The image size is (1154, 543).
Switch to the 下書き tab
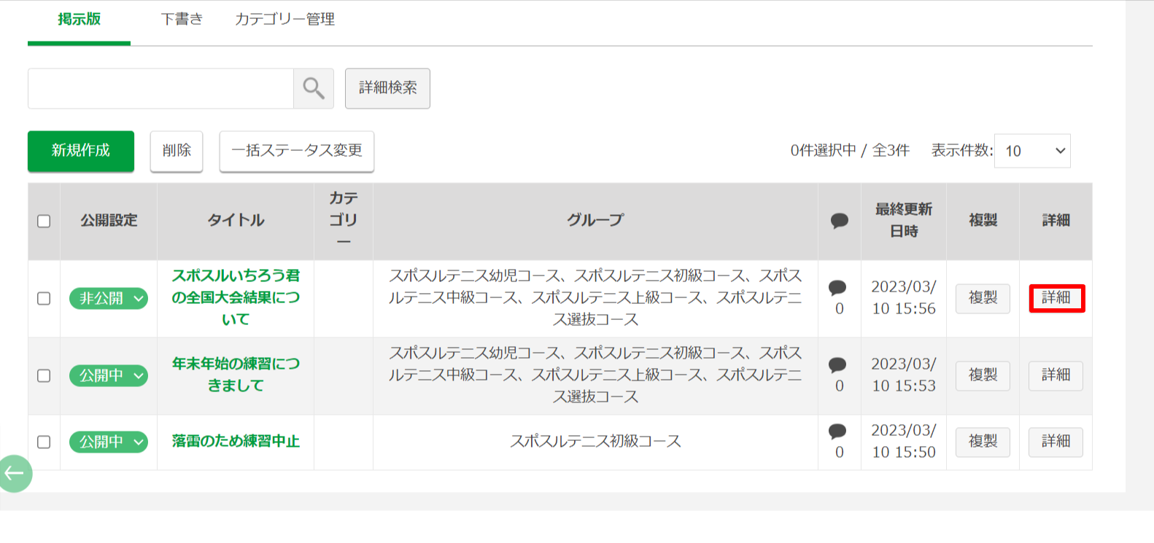click(x=182, y=20)
